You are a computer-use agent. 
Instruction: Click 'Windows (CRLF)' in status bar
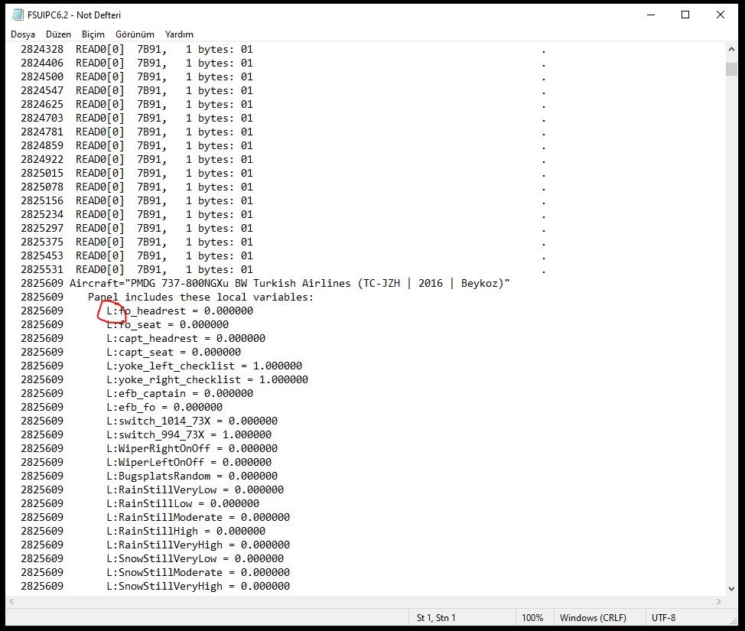click(593, 618)
